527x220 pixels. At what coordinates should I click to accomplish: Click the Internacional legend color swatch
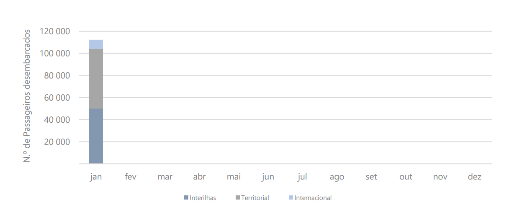[291, 198]
